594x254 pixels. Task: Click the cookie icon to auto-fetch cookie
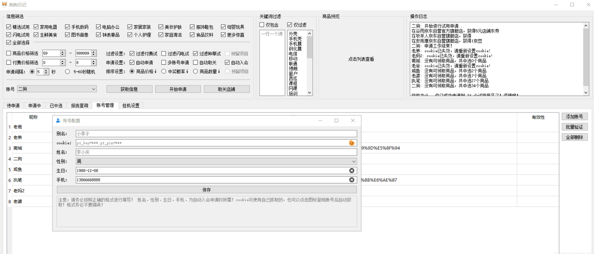pyautogui.click(x=351, y=143)
